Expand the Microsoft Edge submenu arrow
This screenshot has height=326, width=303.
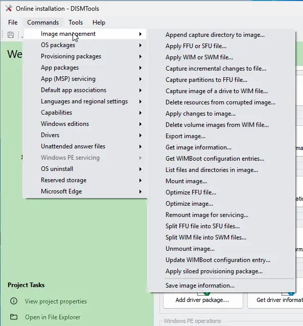point(141,191)
